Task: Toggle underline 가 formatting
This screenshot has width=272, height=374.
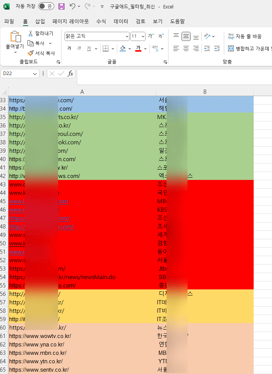Action: [89, 48]
